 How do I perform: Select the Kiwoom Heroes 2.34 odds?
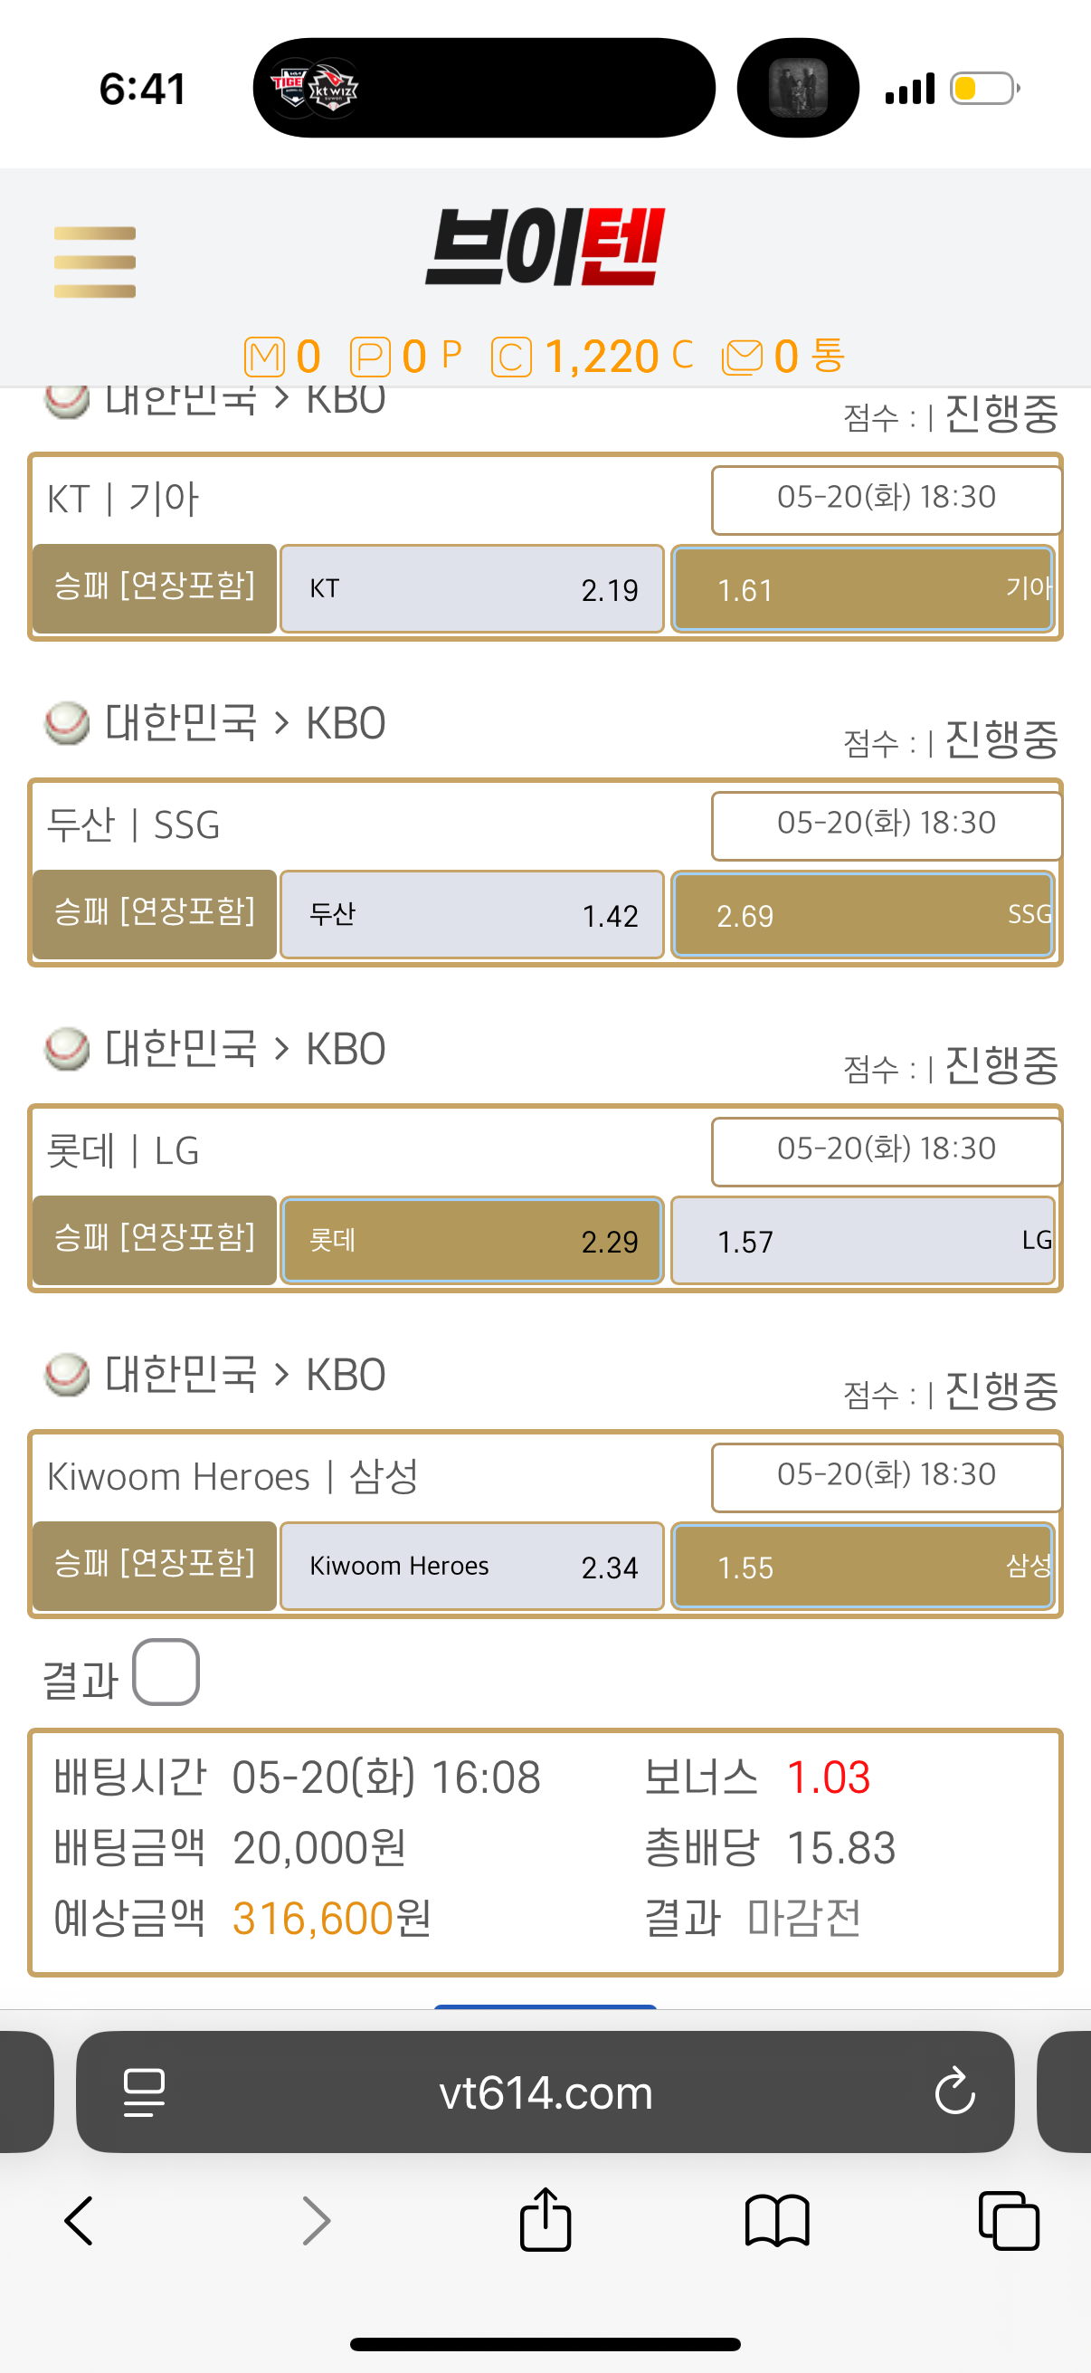click(x=472, y=1566)
